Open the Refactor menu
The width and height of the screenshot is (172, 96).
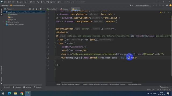pyautogui.click(x=33, y=2)
